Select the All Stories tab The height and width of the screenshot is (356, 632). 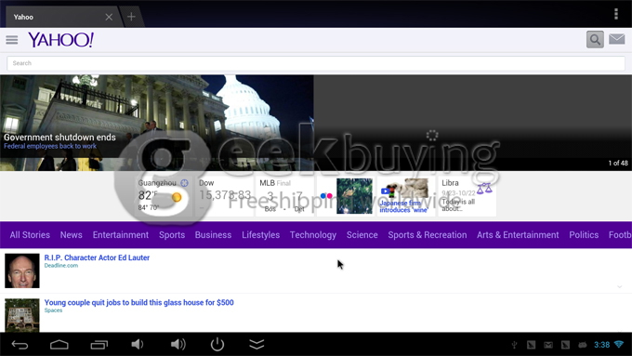30,235
